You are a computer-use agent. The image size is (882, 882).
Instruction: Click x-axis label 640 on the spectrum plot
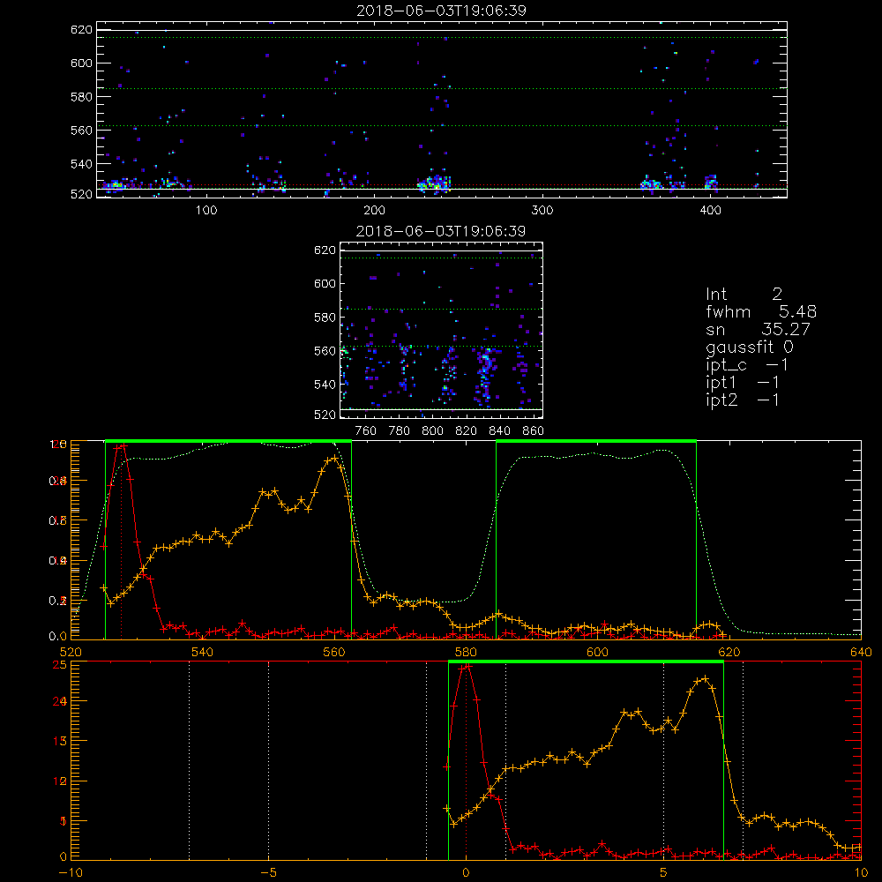click(x=861, y=652)
